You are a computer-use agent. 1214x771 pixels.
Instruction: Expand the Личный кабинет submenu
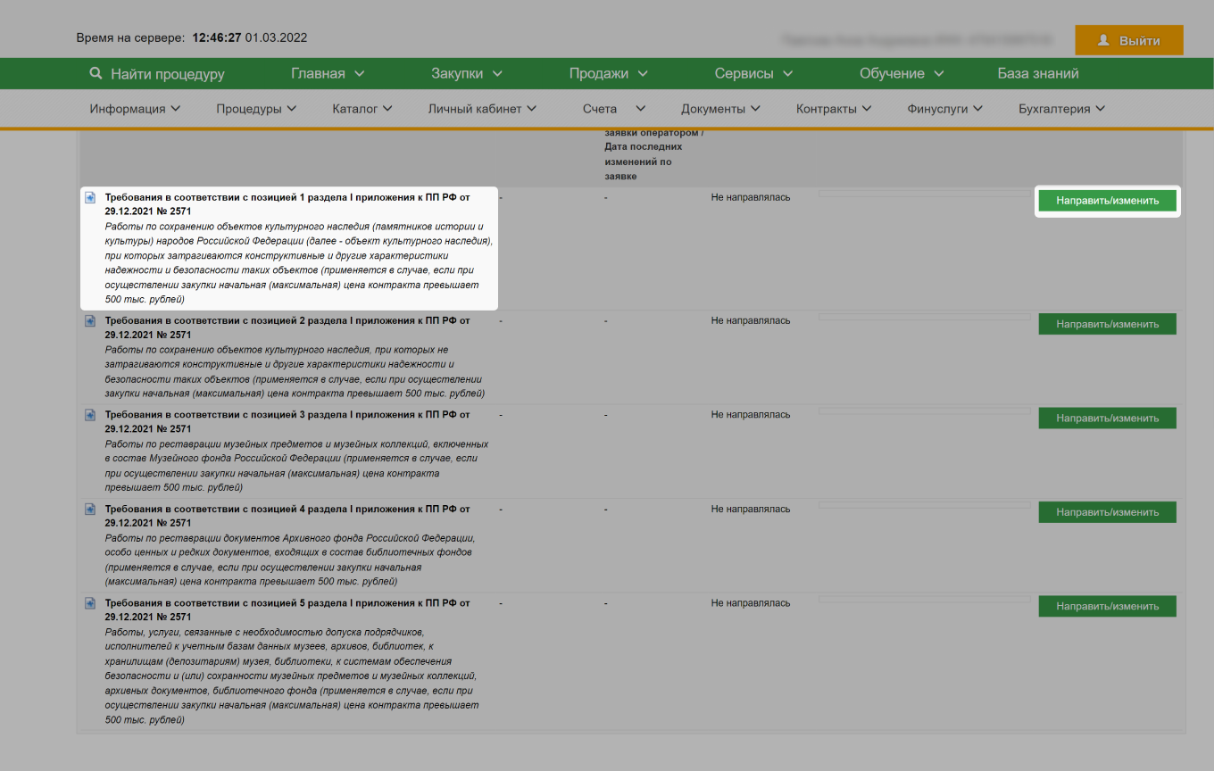pos(482,109)
